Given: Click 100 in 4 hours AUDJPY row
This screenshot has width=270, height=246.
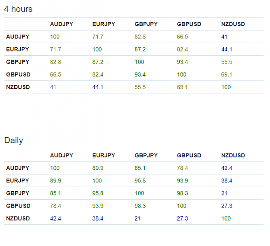Looking at the screenshot, I should (55, 37).
